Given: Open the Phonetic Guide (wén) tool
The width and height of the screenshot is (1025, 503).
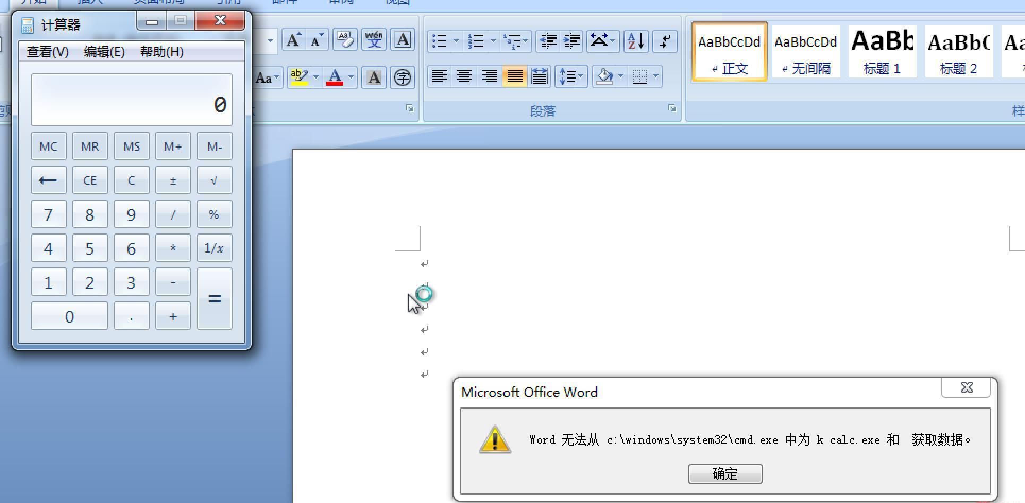Looking at the screenshot, I should tap(374, 40).
